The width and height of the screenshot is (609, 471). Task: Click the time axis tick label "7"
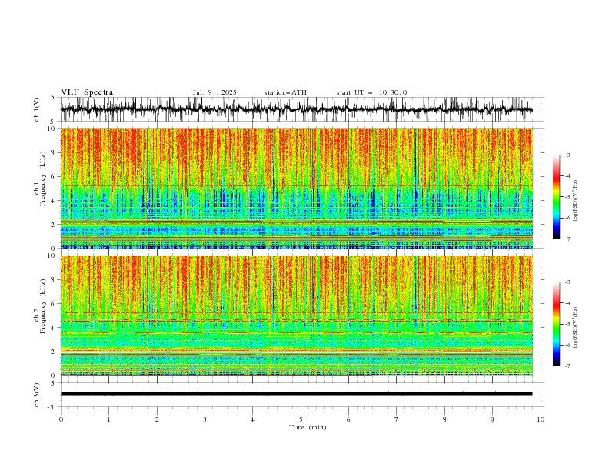[x=397, y=419]
